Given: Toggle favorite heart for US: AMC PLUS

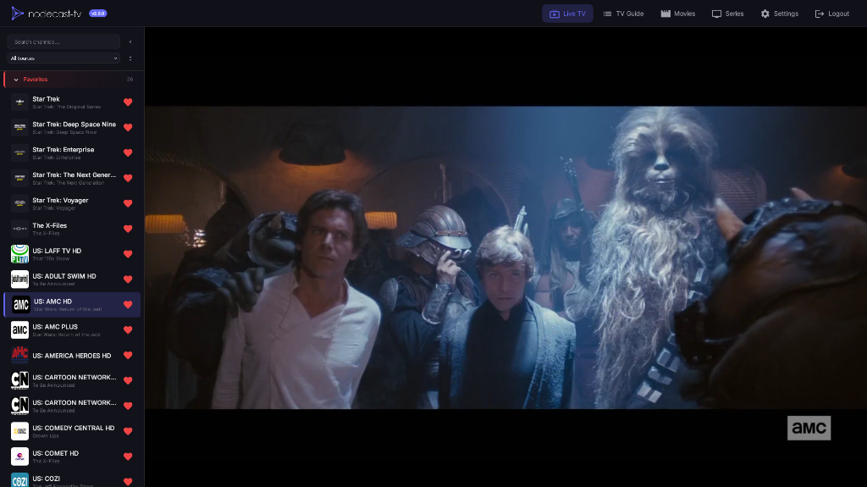Looking at the screenshot, I should [128, 329].
